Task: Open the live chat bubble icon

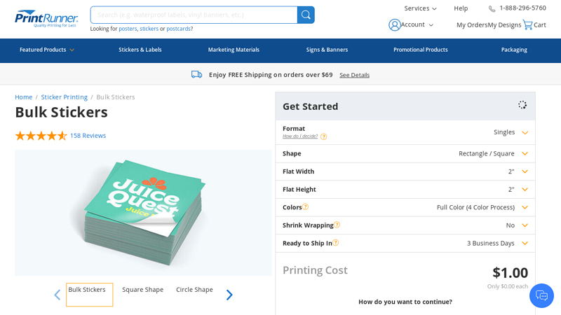Action: coord(541,295)
